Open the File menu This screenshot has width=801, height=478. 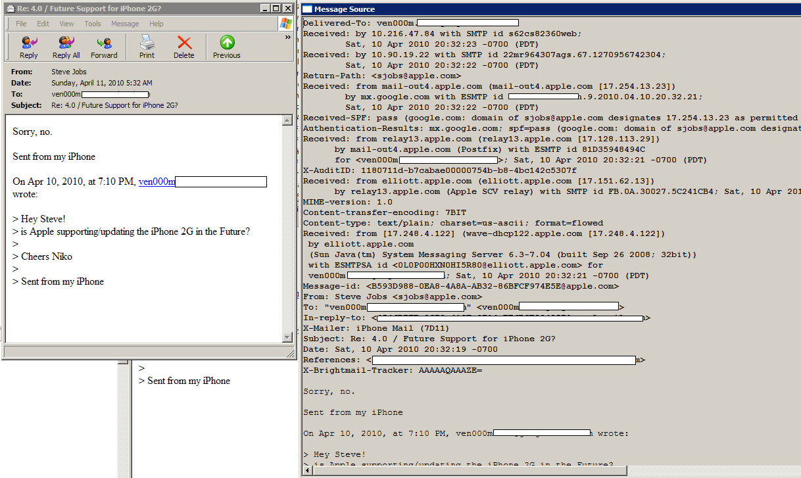pyautogui.click(x=21, y=24)
